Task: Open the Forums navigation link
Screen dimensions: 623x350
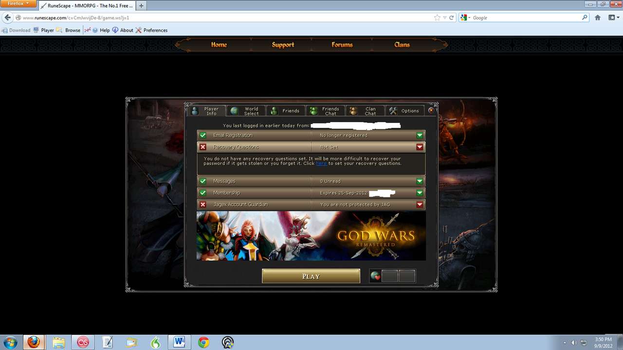Action: (342, 44)
